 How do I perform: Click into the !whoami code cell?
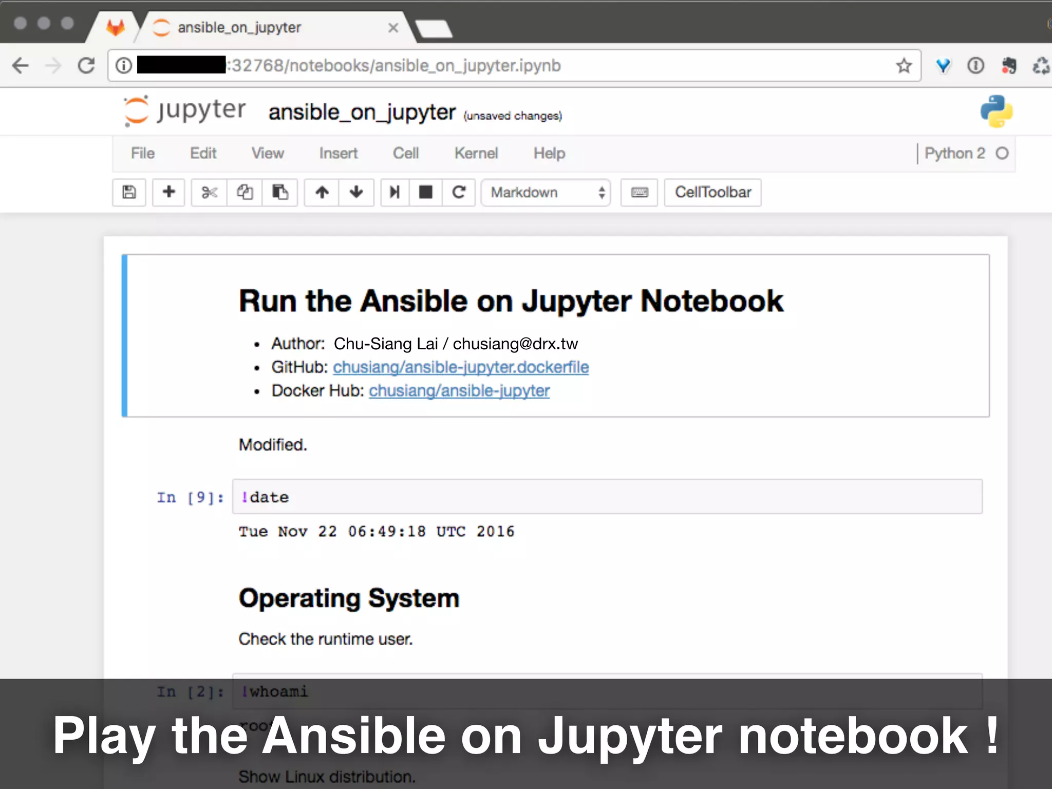click(x=607, y=691)
